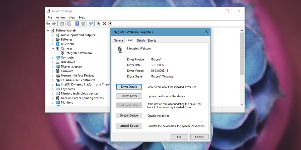This screenshot has height=150, width=301.
Task: Click the Device Manager title bar app icon
Action: [49, 11]
